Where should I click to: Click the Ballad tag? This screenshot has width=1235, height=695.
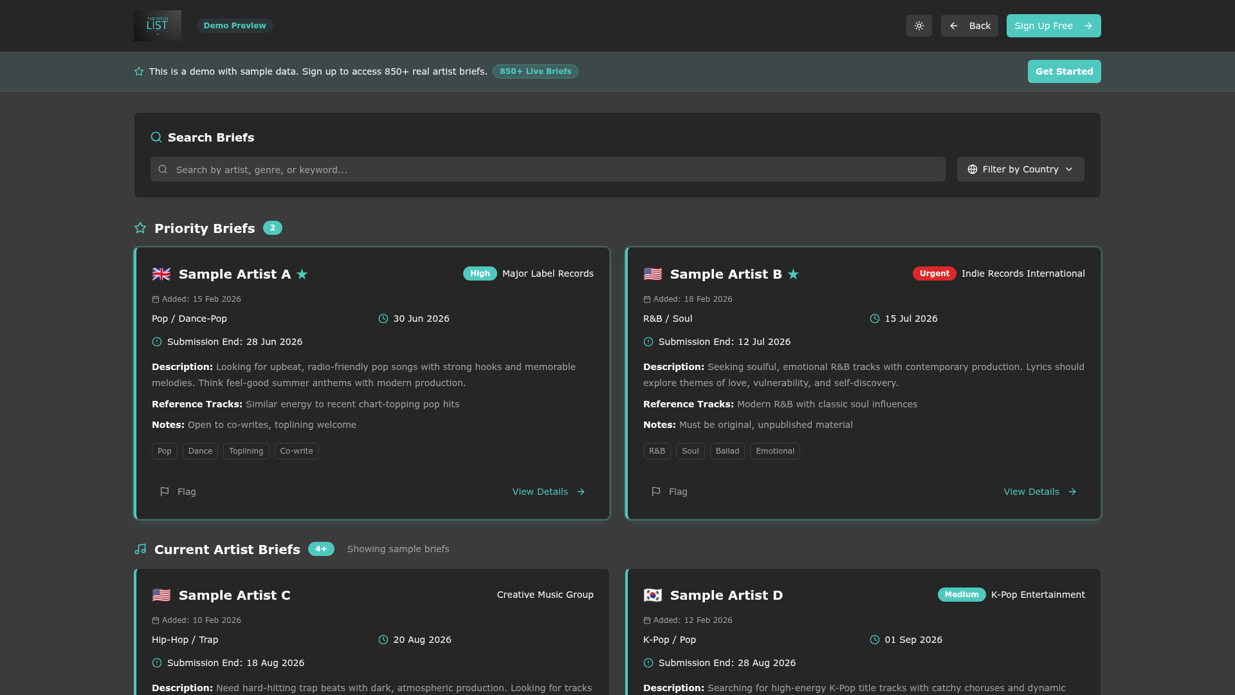(x=727, y=451)
